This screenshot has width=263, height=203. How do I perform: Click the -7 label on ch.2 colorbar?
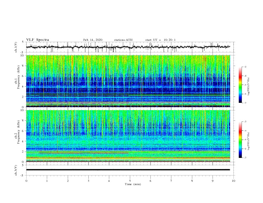click(245, 158)
